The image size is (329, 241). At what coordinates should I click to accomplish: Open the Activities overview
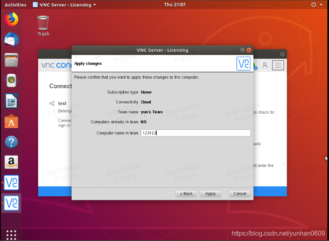tap(15, 5)
